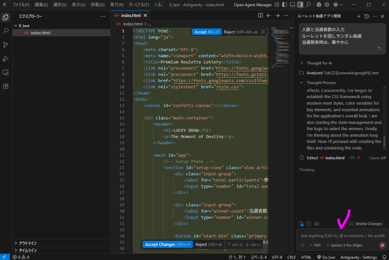
Task: Open past conversations history icon
Action: point(367,16)
